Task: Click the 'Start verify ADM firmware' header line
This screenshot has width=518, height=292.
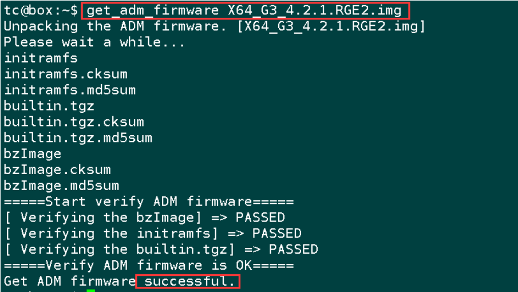Action: tap(149, 202)
